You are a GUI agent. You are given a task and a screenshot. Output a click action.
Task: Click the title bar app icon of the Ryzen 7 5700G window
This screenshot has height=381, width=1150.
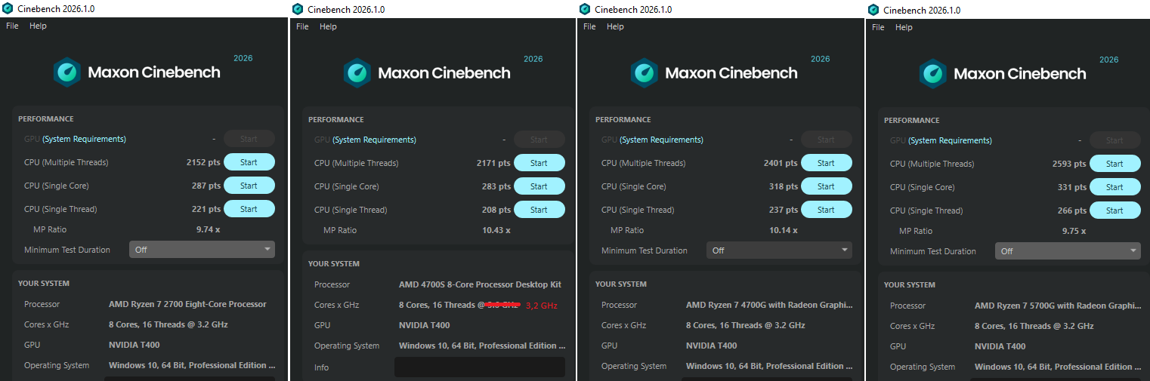[873, 10]
